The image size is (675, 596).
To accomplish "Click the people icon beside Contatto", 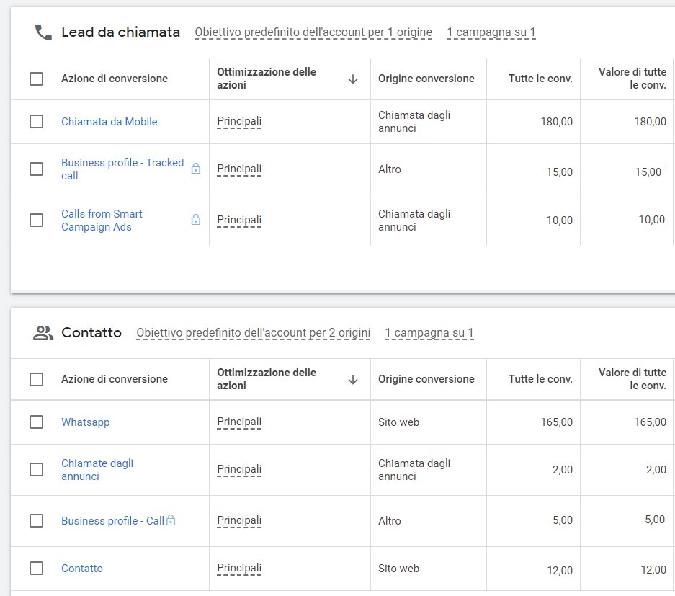I will pos(43,332).
